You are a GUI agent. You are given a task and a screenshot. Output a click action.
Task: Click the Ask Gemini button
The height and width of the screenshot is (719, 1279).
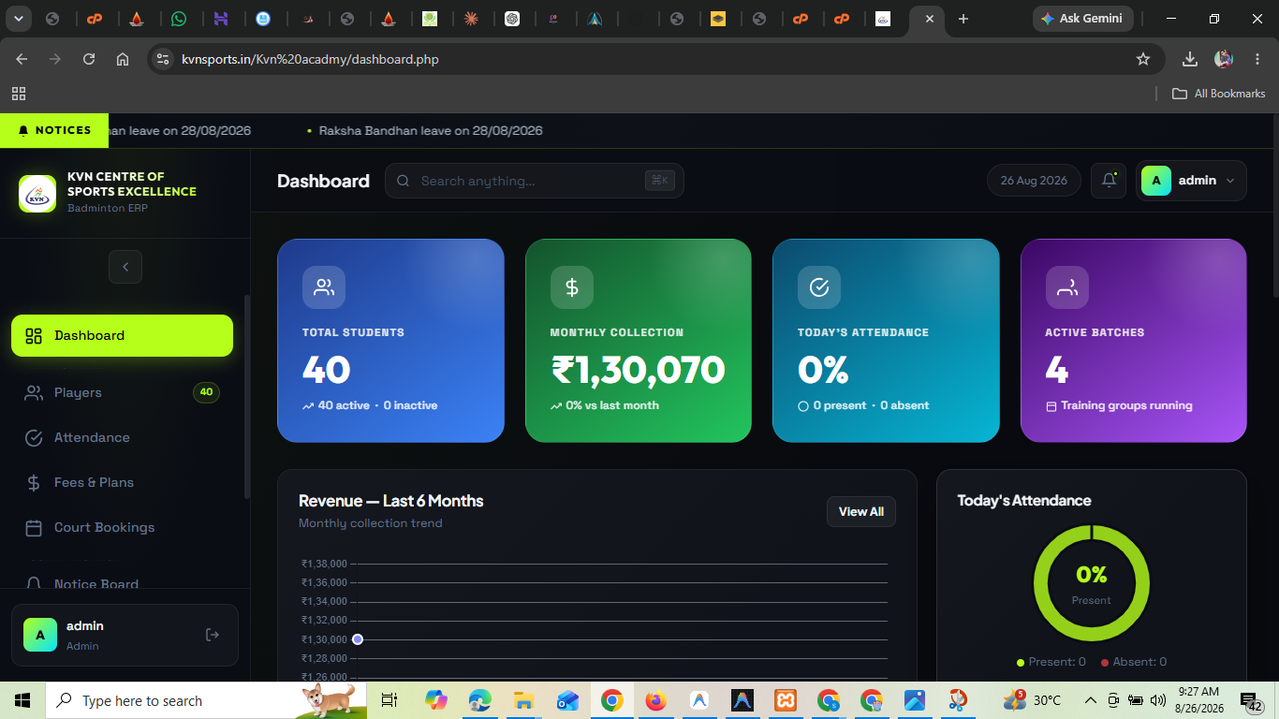point(1083,19)
